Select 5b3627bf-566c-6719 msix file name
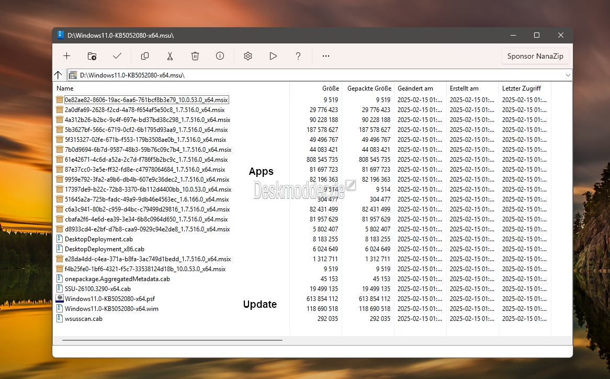This screenshot has height=379, width=610. coord(146,130)
